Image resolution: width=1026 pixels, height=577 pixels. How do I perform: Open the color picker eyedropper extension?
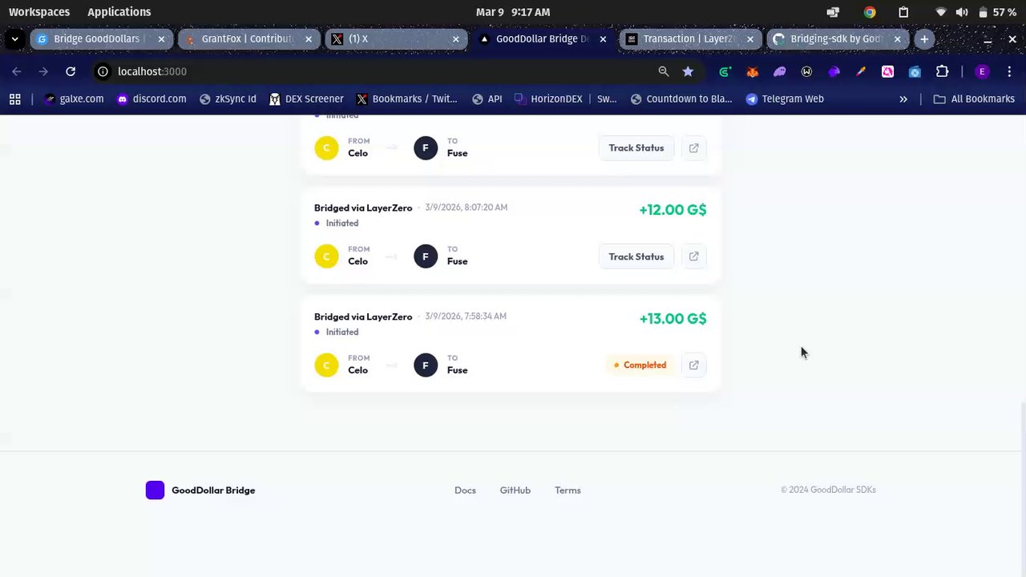pos(861,71)
